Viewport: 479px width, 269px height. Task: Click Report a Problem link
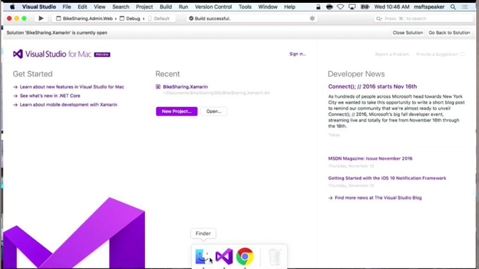point(392,54)
